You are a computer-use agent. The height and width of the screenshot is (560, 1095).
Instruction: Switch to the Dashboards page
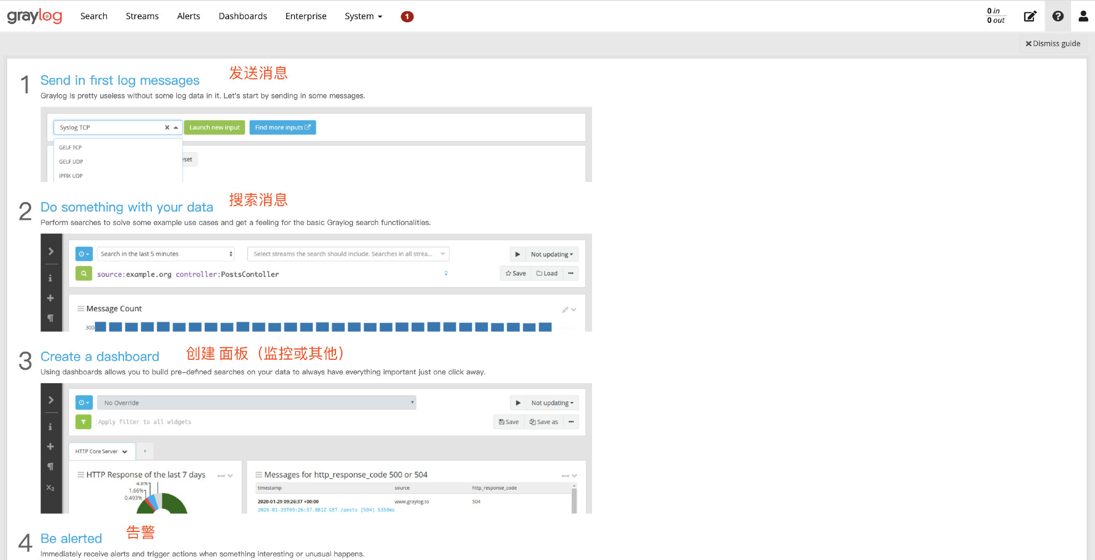coord(243,16)
